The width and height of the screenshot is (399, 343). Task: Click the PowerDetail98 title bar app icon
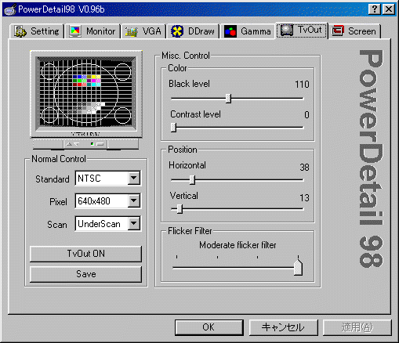coord(9,9)
